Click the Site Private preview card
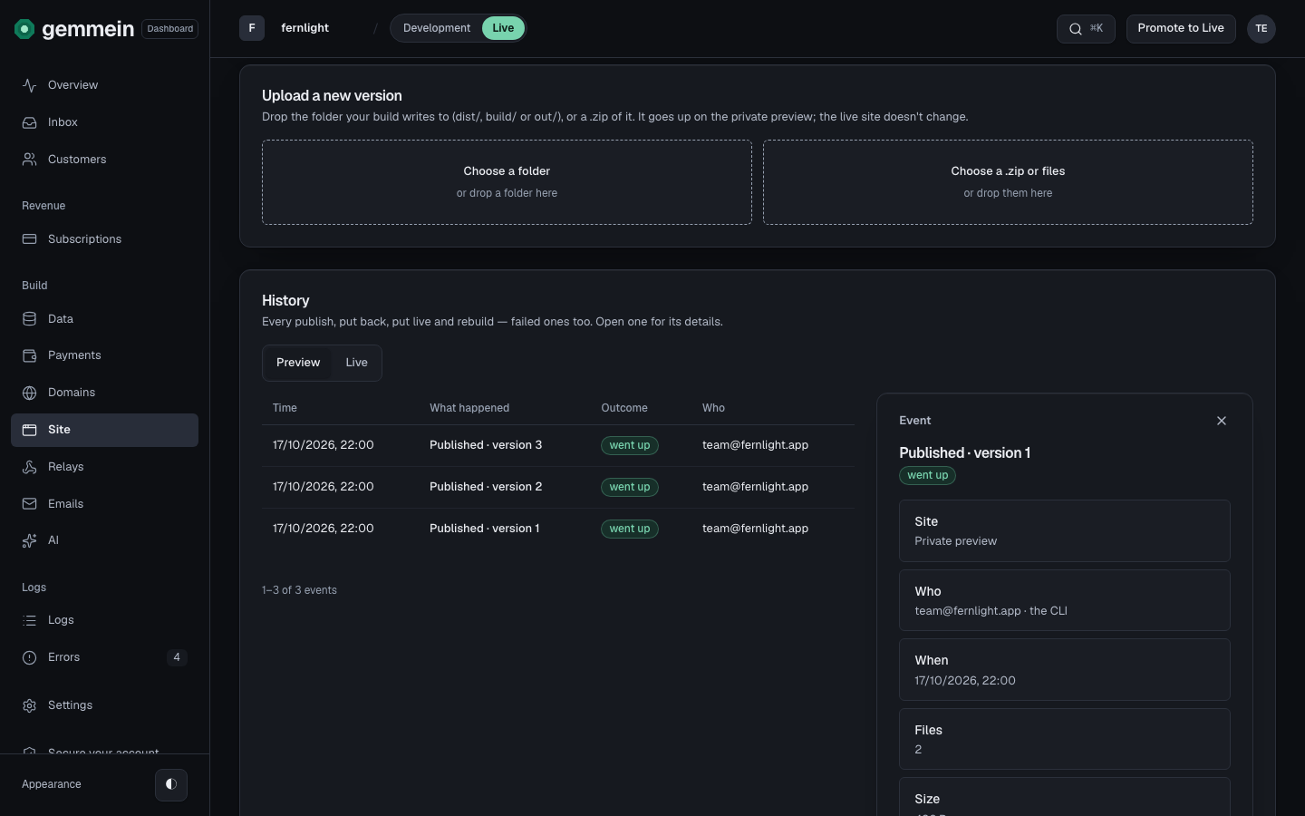The height and width of the screenshot is (816, 1305). [x=1065, y=531]
